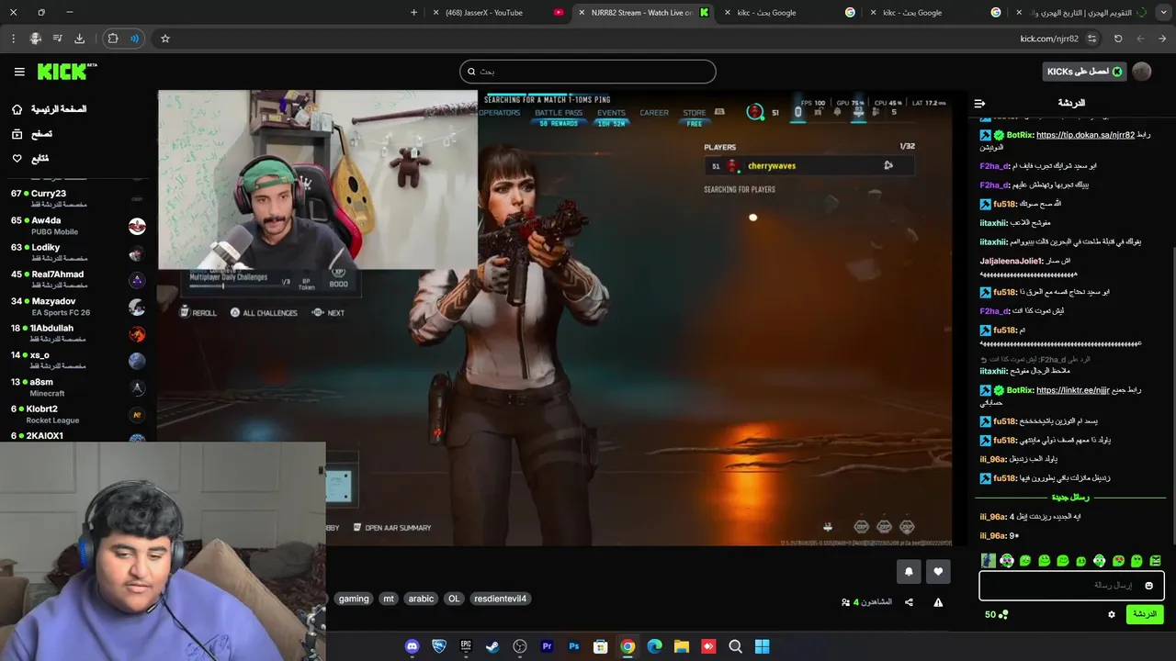Open tip.dokan.sa/njrr82 link in chat
This screenshot has height=661, width=1176.
[1085, 135]
